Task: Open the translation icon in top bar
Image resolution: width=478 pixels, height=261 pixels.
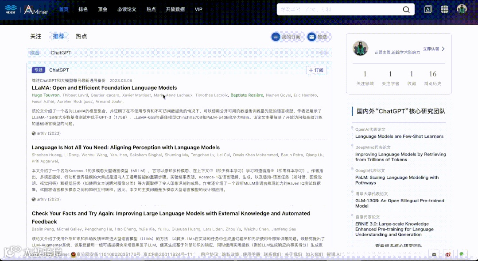Action: [x=428, y=9]
